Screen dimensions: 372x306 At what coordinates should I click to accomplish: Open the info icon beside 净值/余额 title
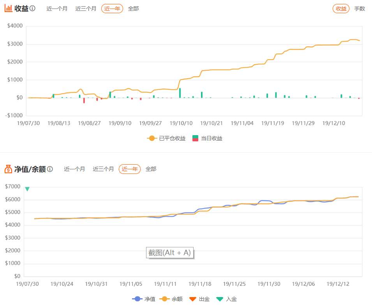[x=50, y=169]
